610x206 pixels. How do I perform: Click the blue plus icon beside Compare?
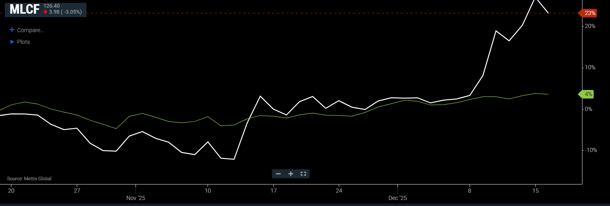tap(12, 30)
